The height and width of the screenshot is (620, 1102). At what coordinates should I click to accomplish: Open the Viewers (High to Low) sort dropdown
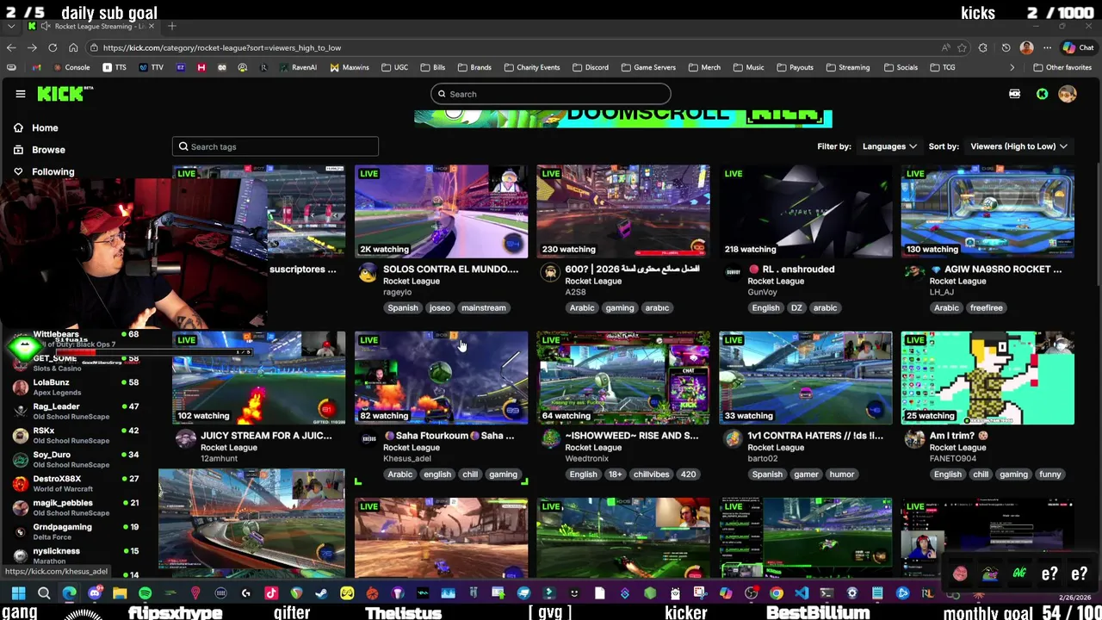click(1018, 146)
